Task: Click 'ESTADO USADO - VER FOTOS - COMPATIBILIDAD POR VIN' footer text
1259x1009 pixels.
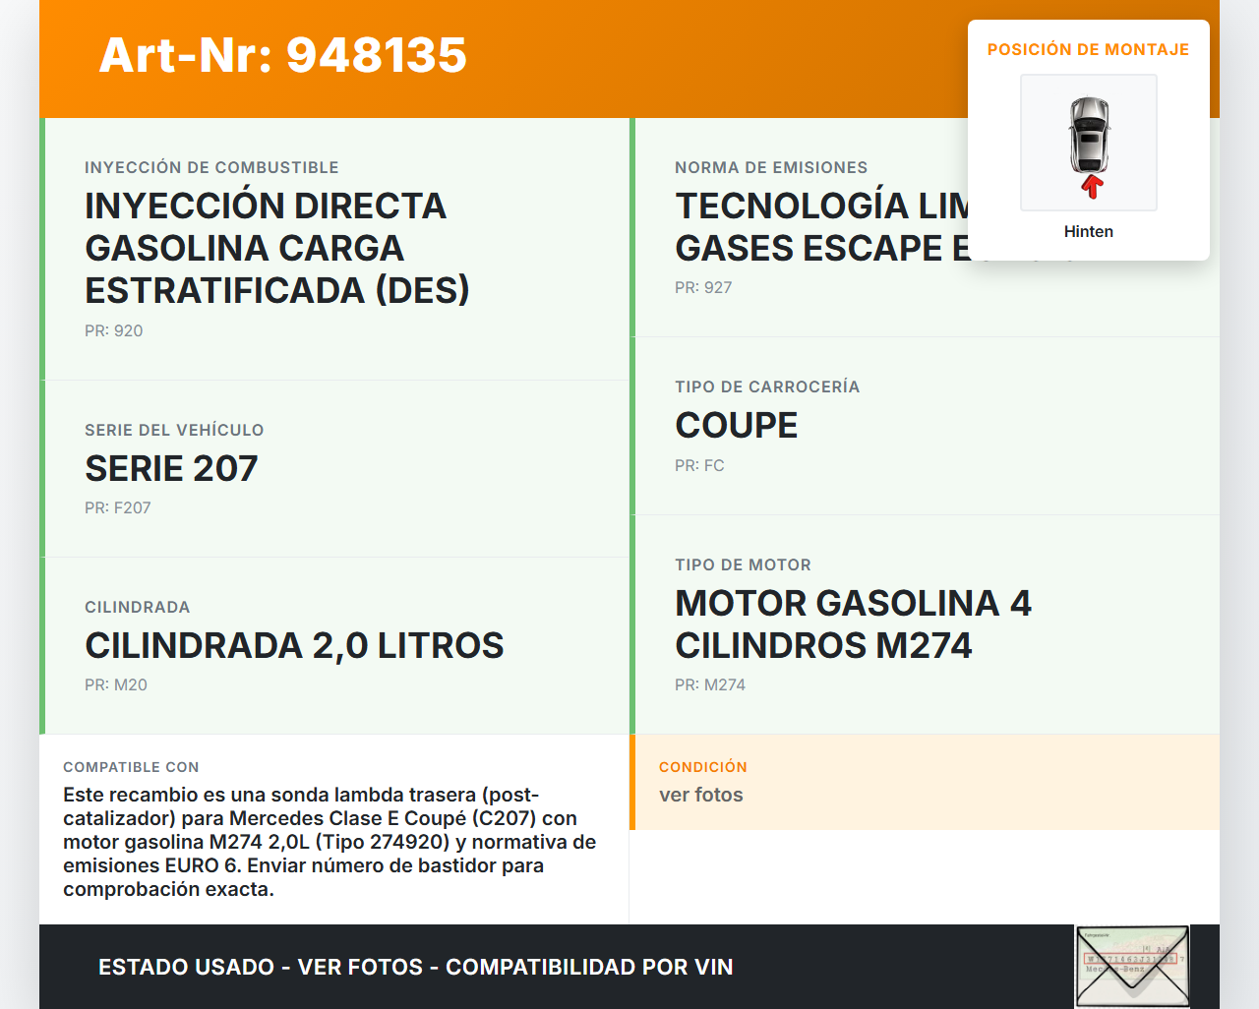Action: tap(416, 967)
